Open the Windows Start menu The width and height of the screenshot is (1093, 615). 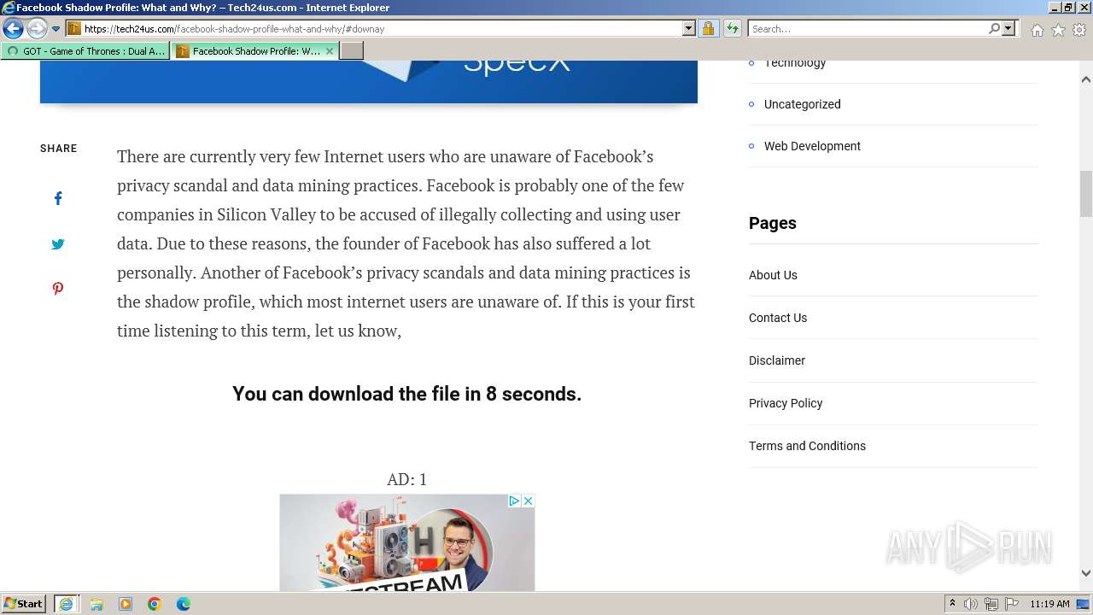point(24,604)
